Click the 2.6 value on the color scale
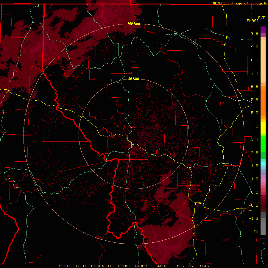 (x=255, y=153)
